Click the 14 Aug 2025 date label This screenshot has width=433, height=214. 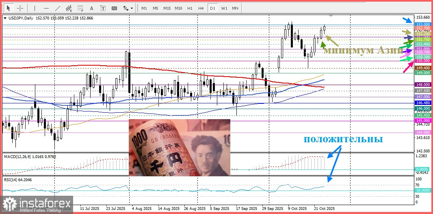[x=168, y=208]
